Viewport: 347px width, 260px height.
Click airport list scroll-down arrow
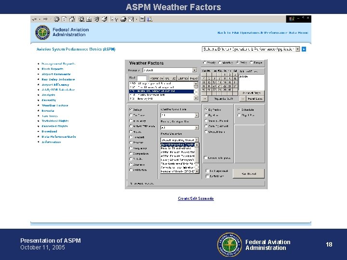[x=196, y=98]
